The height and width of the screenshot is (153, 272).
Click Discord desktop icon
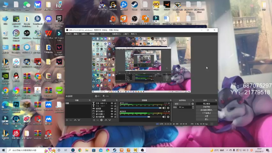coord(48,20)
